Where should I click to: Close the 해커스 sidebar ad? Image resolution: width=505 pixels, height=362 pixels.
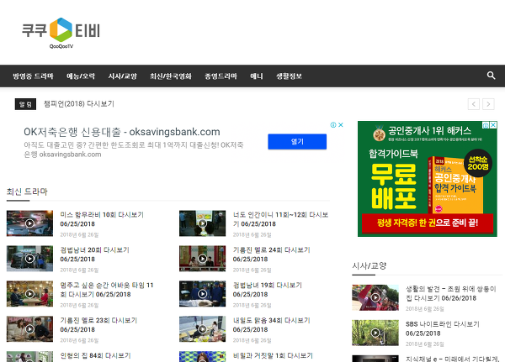coord(493,125)
